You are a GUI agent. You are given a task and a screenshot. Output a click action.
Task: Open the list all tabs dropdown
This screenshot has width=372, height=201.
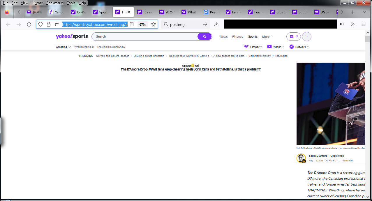click(x=364, y=12)
